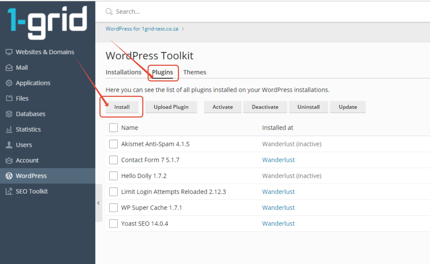Select the Contact Form 7 checkbox
430x264 pixels.
pos(114,160)
